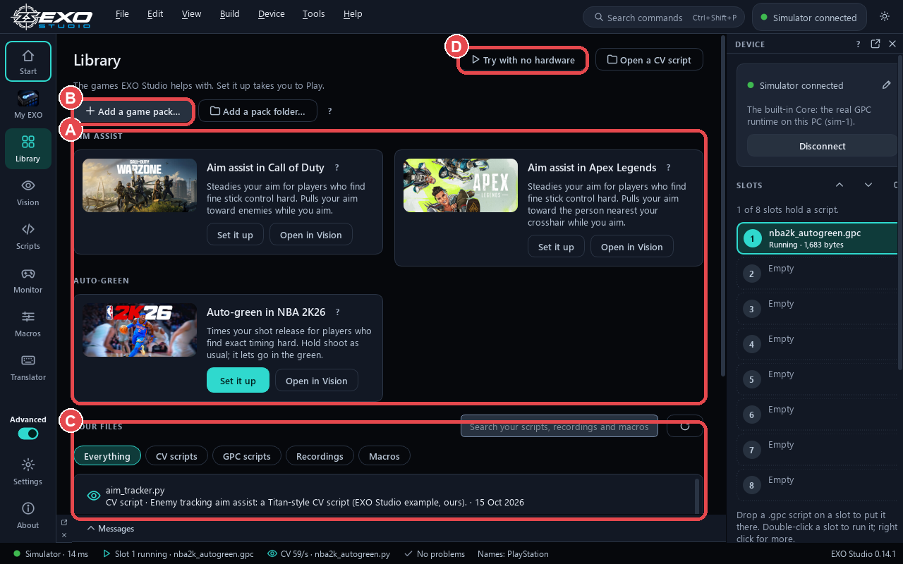Switch theme with the sun icon
This screenshot has height=564, width=903.
[885, 17]
